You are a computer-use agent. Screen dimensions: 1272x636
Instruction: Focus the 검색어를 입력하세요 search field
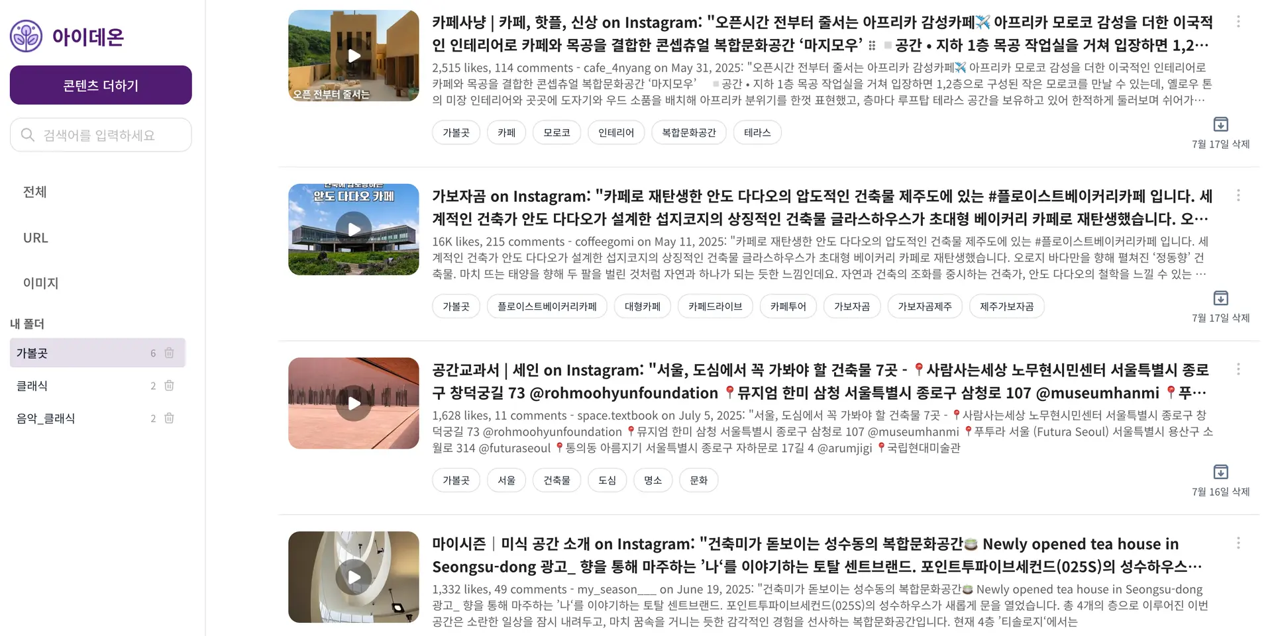[101, 135]
